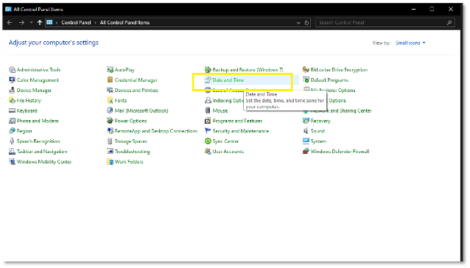Select Control Panel in the breadcrumb path
The width and height of the screenshot is (470, 268).
76,23
